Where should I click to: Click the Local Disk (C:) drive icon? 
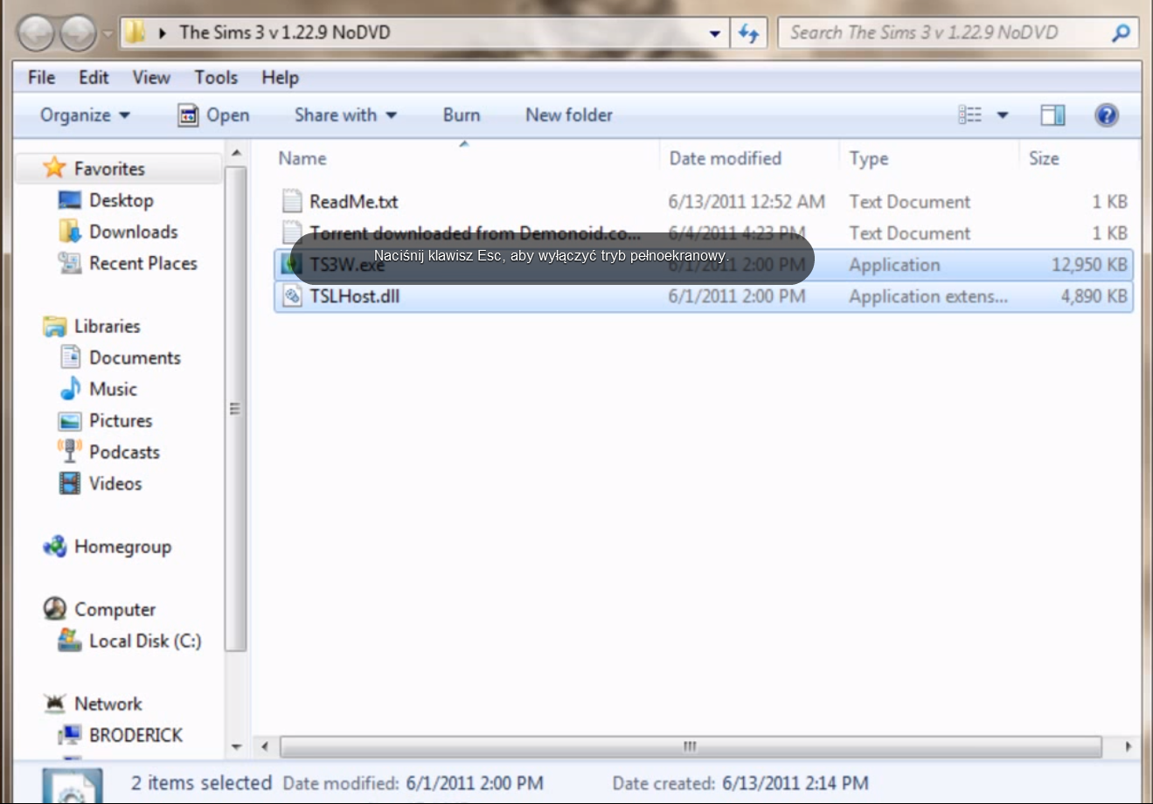click(x=70, y=641)
